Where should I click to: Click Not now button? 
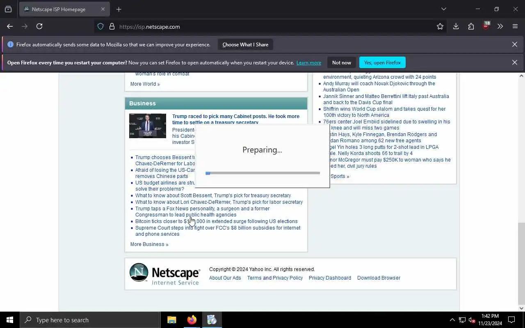coord(342,62)
